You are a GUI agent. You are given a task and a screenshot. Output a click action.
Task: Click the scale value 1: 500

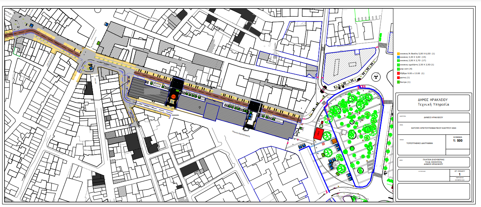pyautogui.click(x=458, y=141)
